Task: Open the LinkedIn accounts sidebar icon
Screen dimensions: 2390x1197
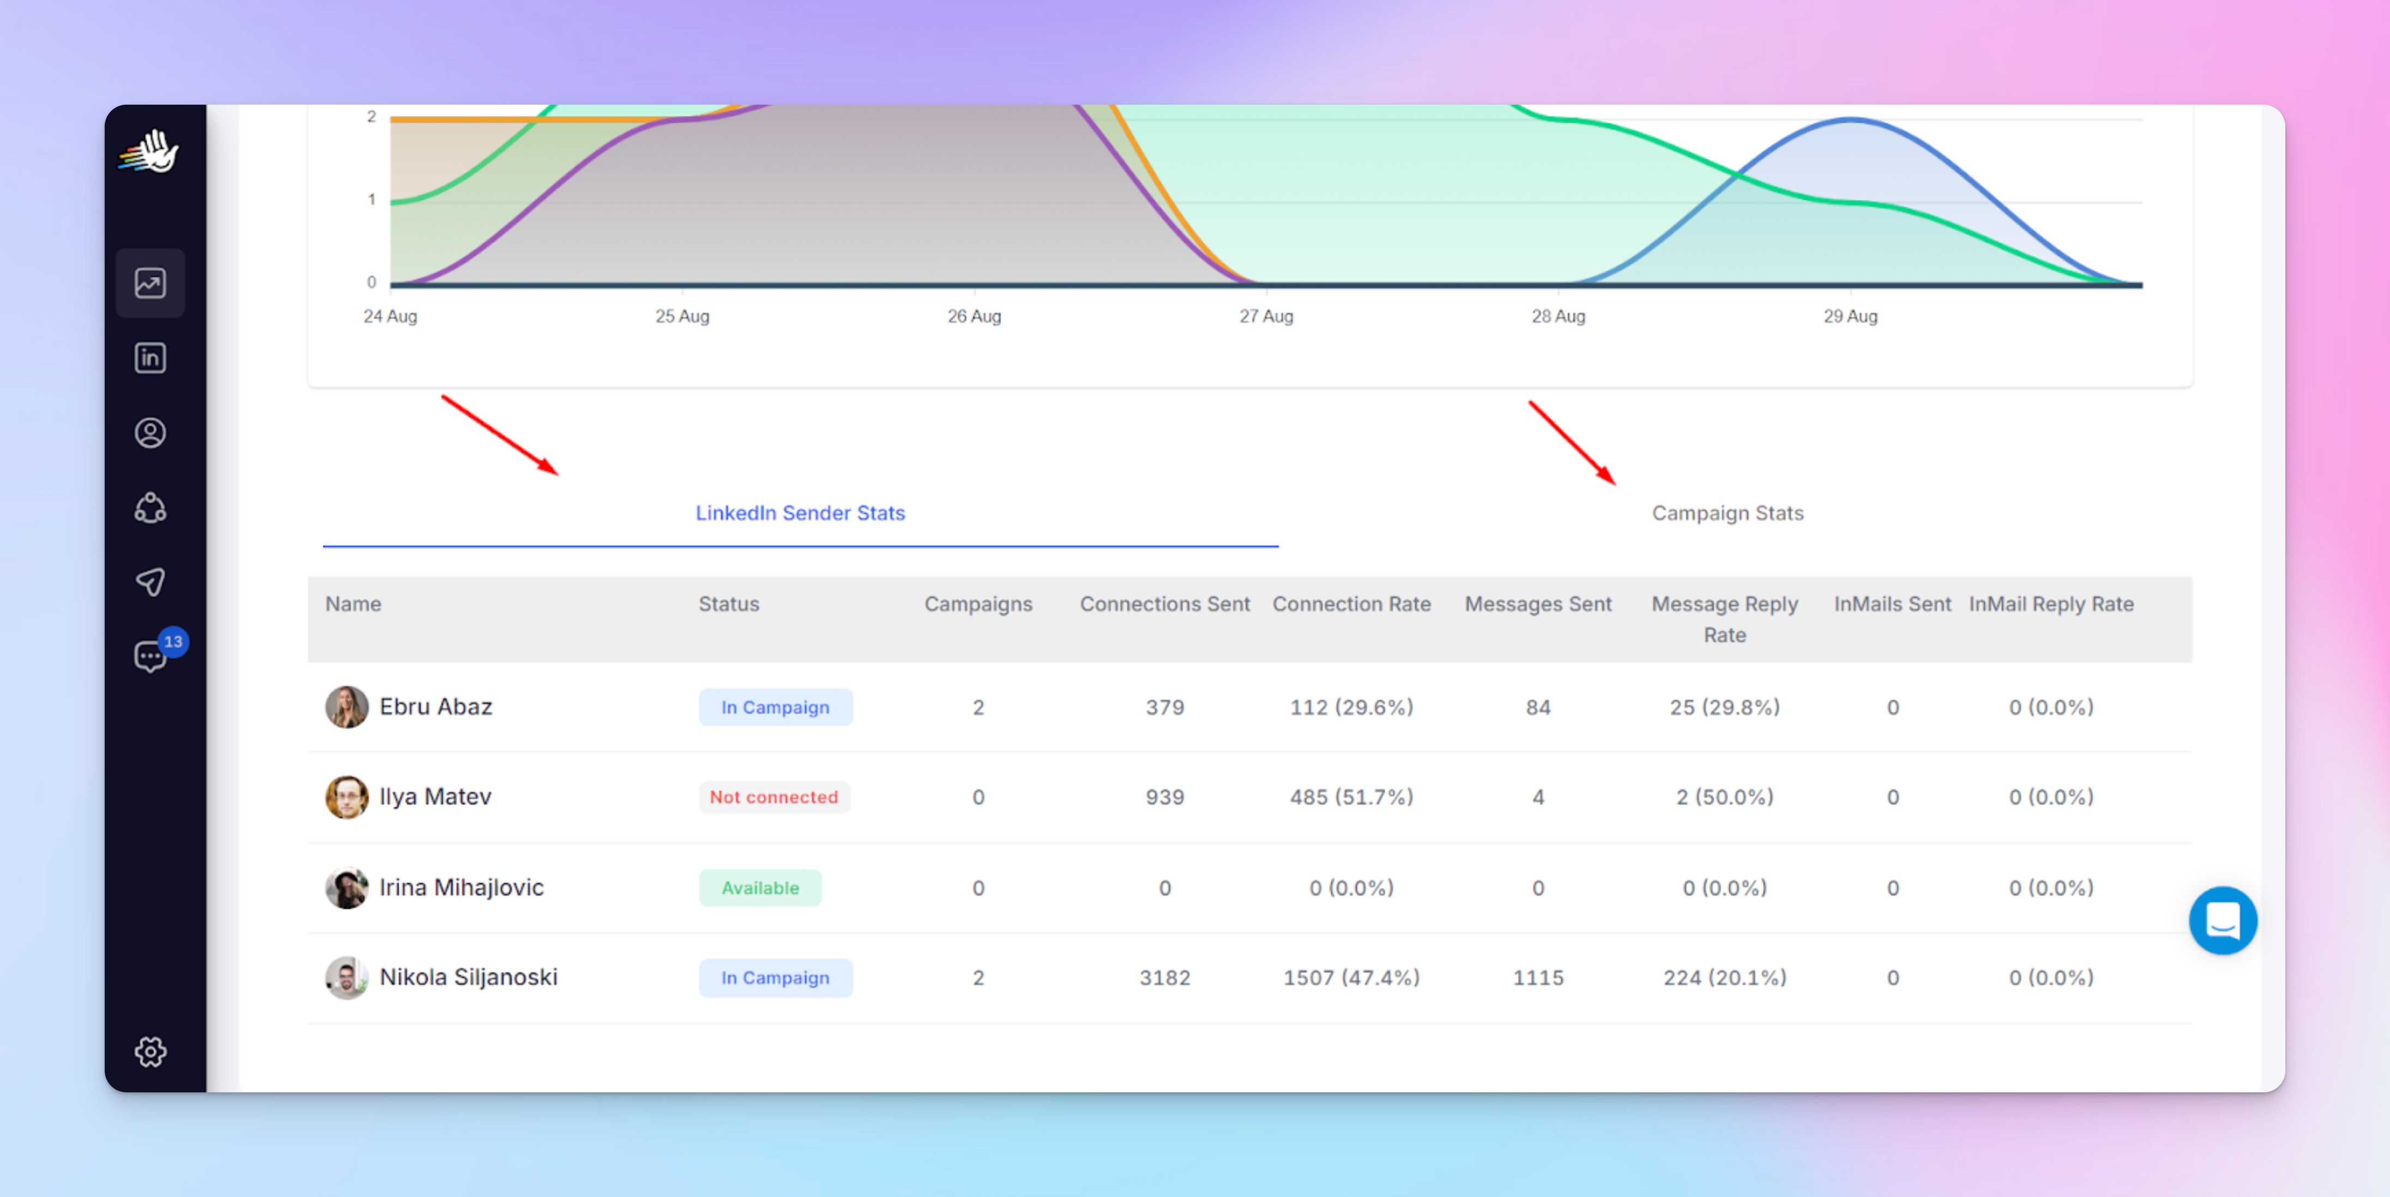Action: [x=150, y=358]
